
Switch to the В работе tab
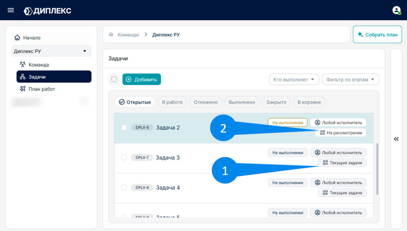point(172,102)
